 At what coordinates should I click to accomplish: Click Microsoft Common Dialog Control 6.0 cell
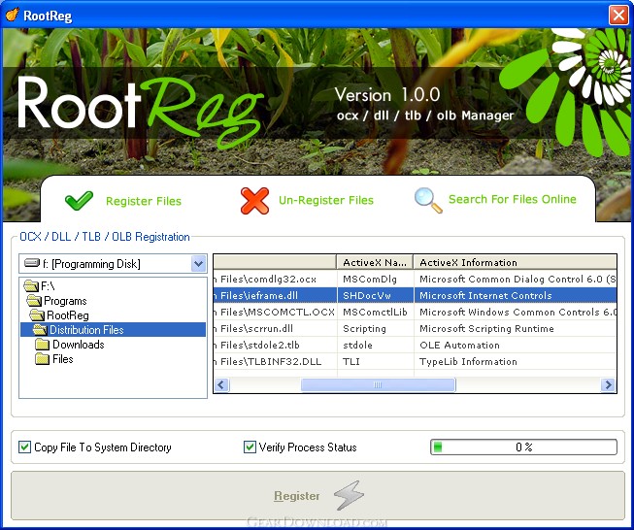point(516,279)
